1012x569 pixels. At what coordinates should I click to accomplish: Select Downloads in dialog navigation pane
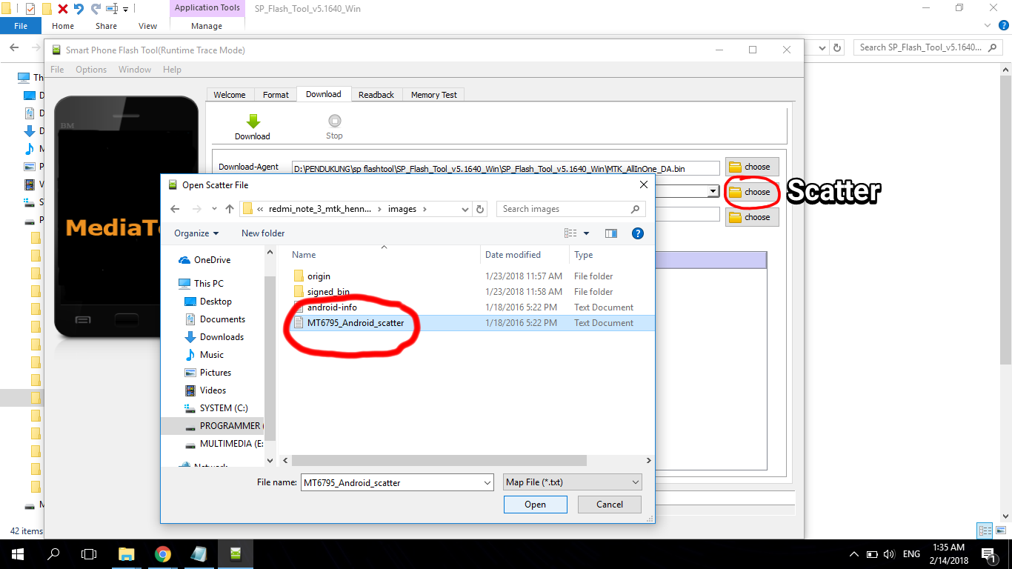222,337
